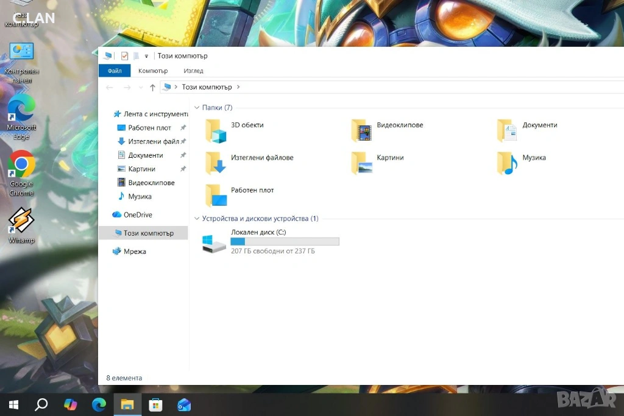Click the pin next to Картини in sidebar

(183, 169)
